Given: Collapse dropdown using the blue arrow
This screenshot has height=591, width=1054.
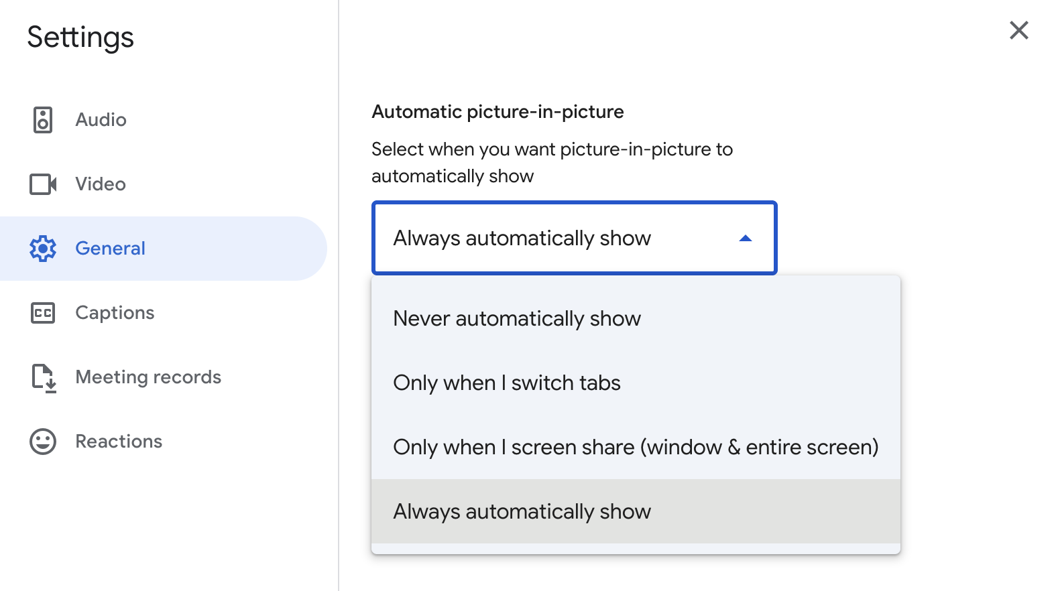Looking at the screenshot, I should tap(745, 239).
